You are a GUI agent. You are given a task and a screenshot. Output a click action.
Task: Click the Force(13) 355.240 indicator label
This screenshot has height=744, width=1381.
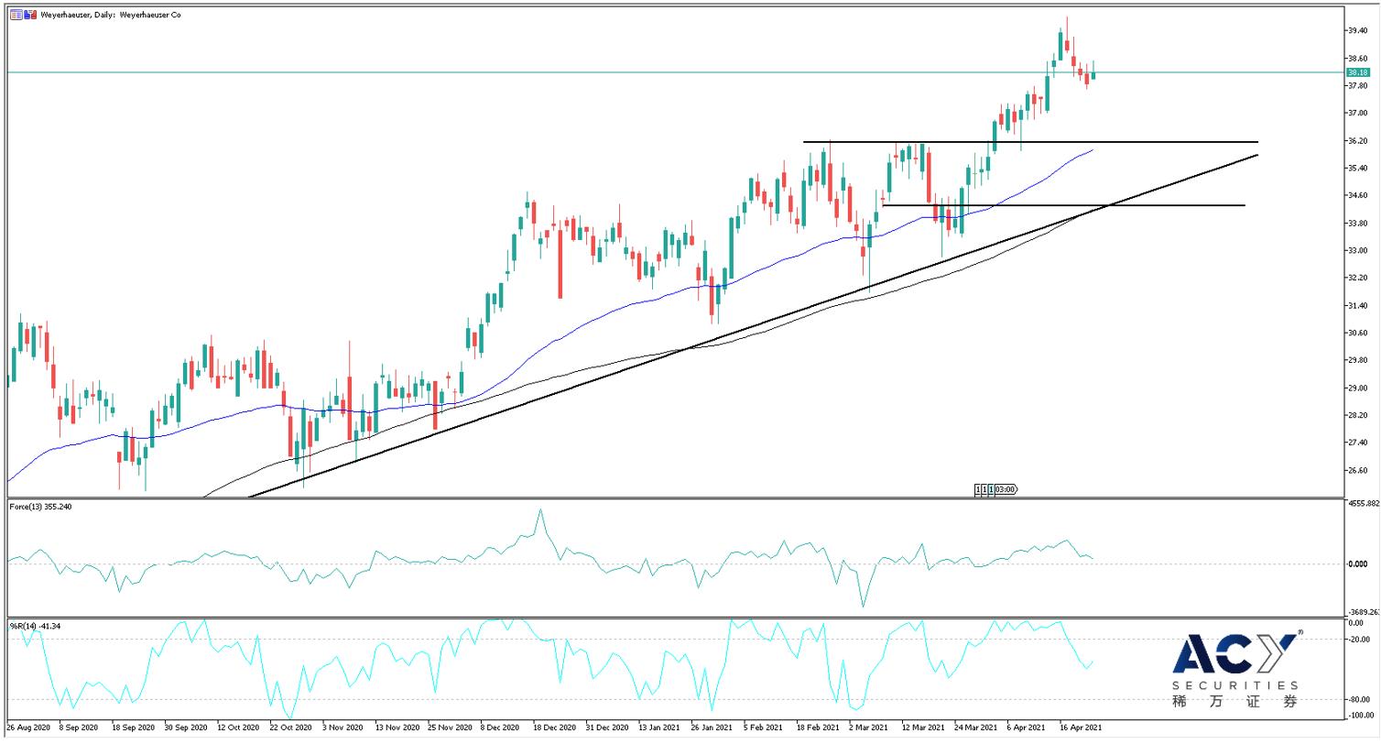pos(41,507)
